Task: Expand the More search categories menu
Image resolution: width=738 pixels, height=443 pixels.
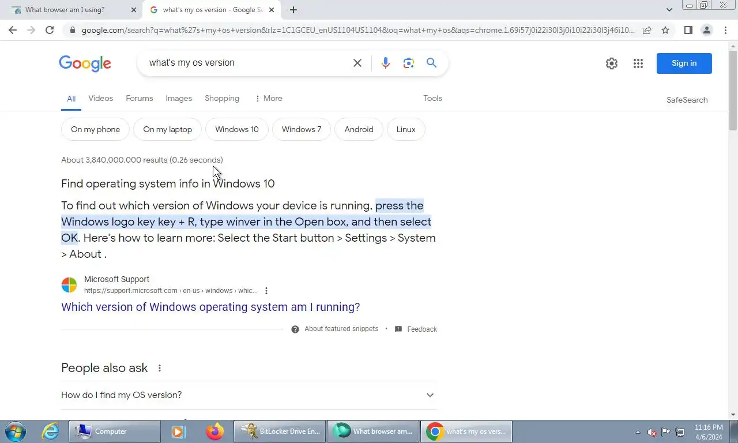Action: pos(269,99)
